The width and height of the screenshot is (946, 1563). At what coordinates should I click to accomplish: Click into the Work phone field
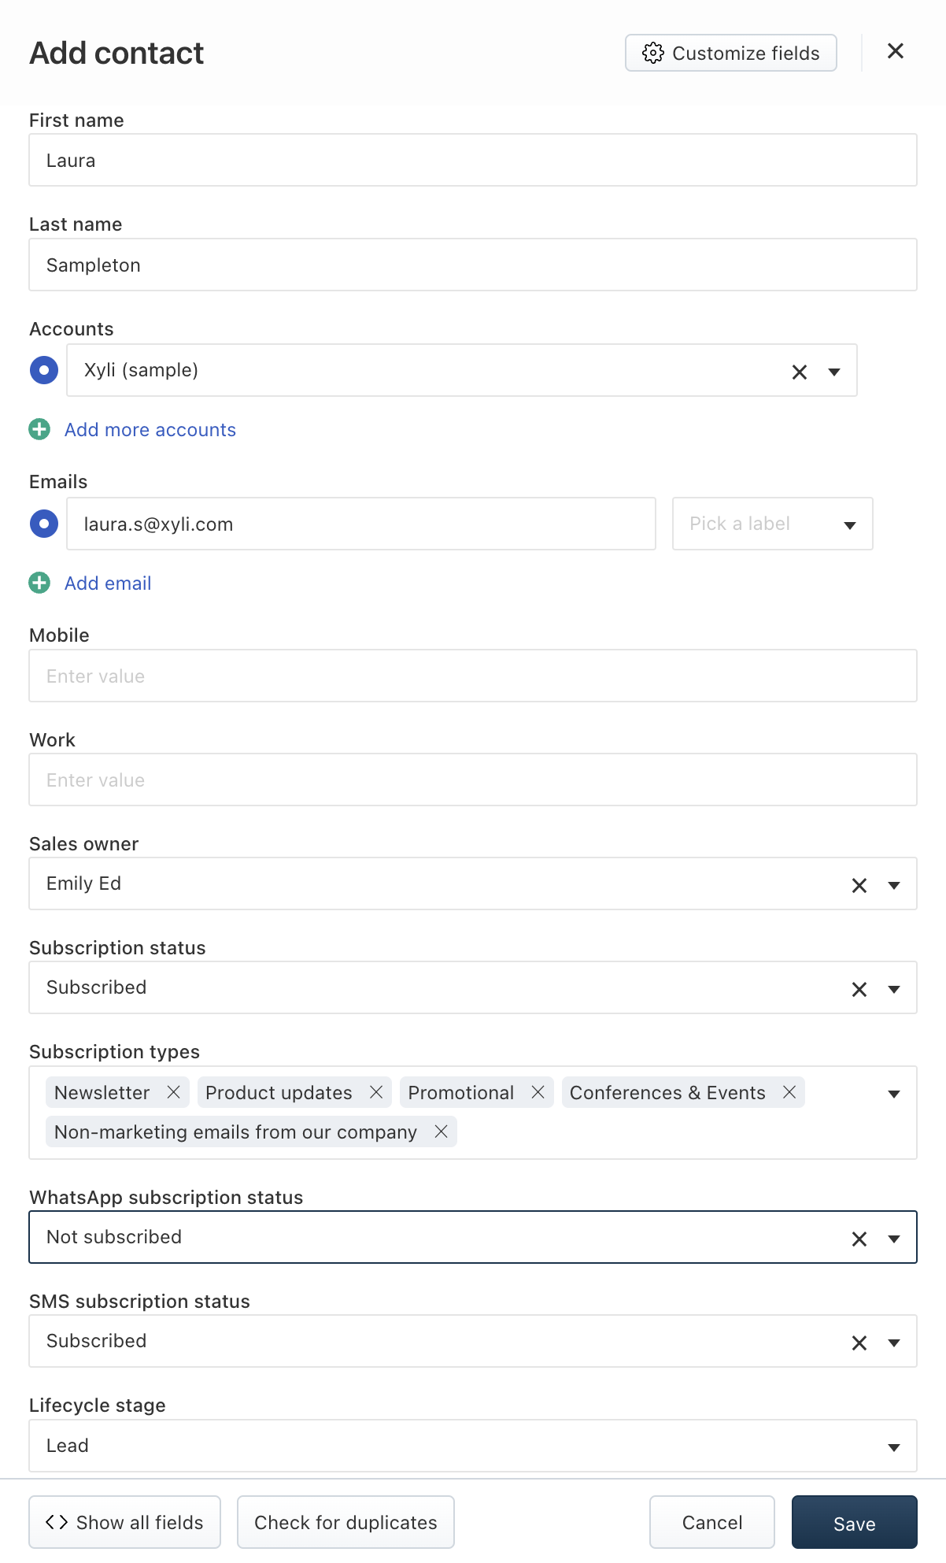(473, 780)
